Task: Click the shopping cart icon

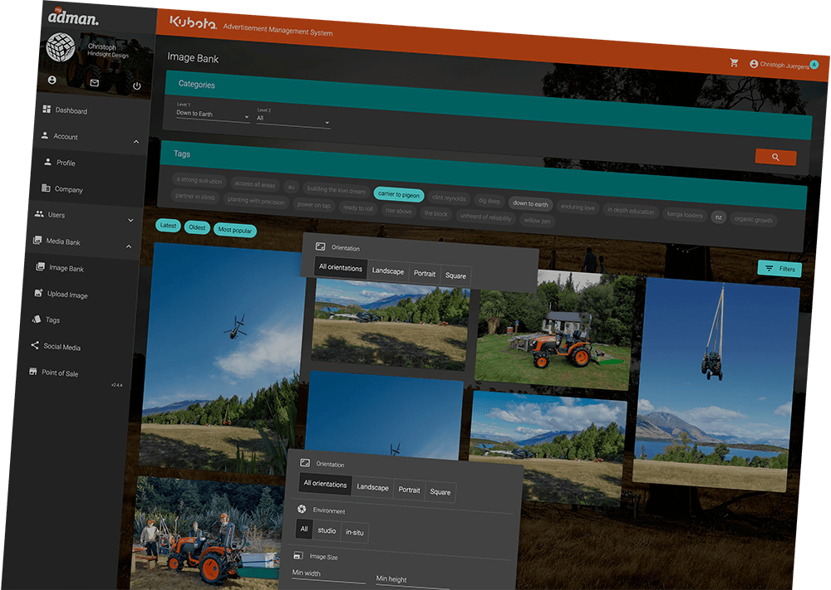Action: (x=734, y=62)
